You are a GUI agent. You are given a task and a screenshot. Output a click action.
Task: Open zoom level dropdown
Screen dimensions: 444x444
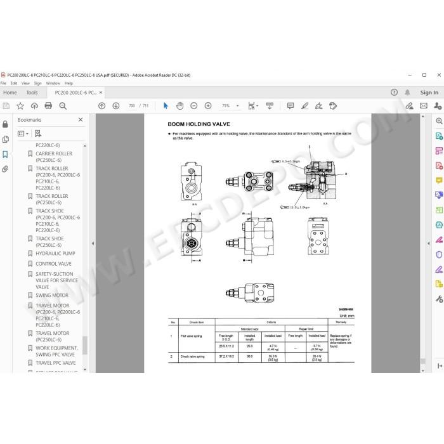pos(237,106)
